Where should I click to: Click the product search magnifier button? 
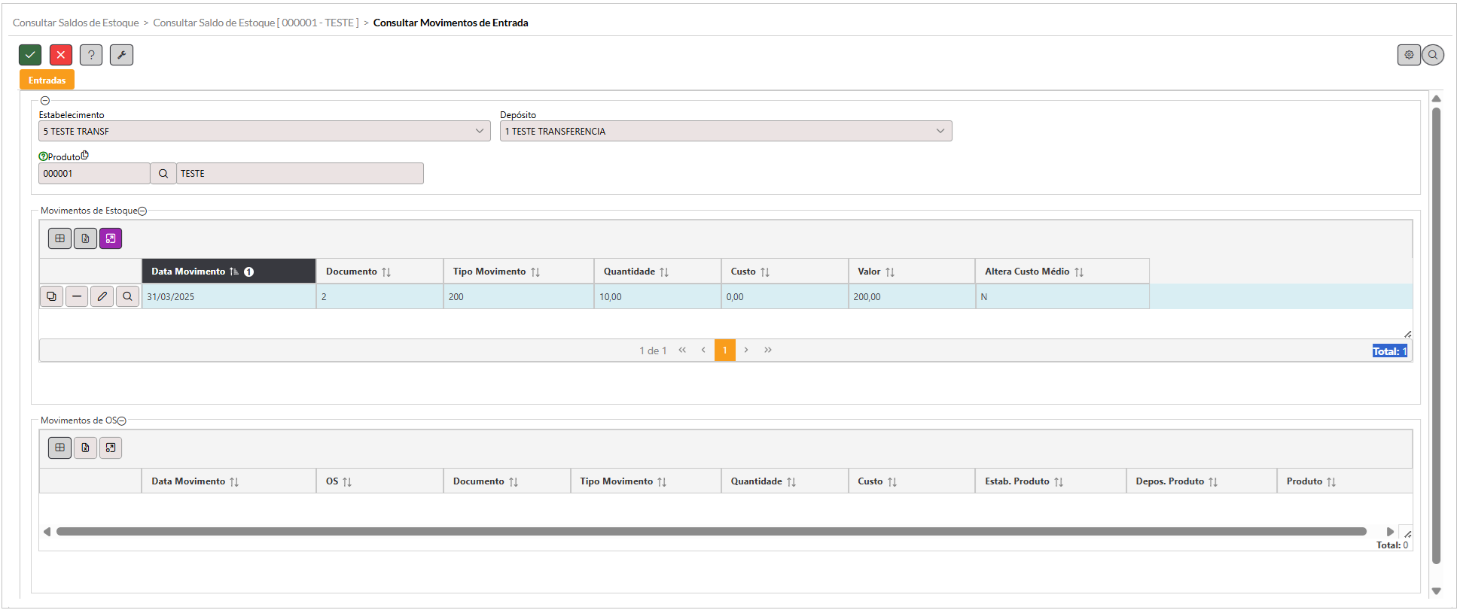(163, 174)
